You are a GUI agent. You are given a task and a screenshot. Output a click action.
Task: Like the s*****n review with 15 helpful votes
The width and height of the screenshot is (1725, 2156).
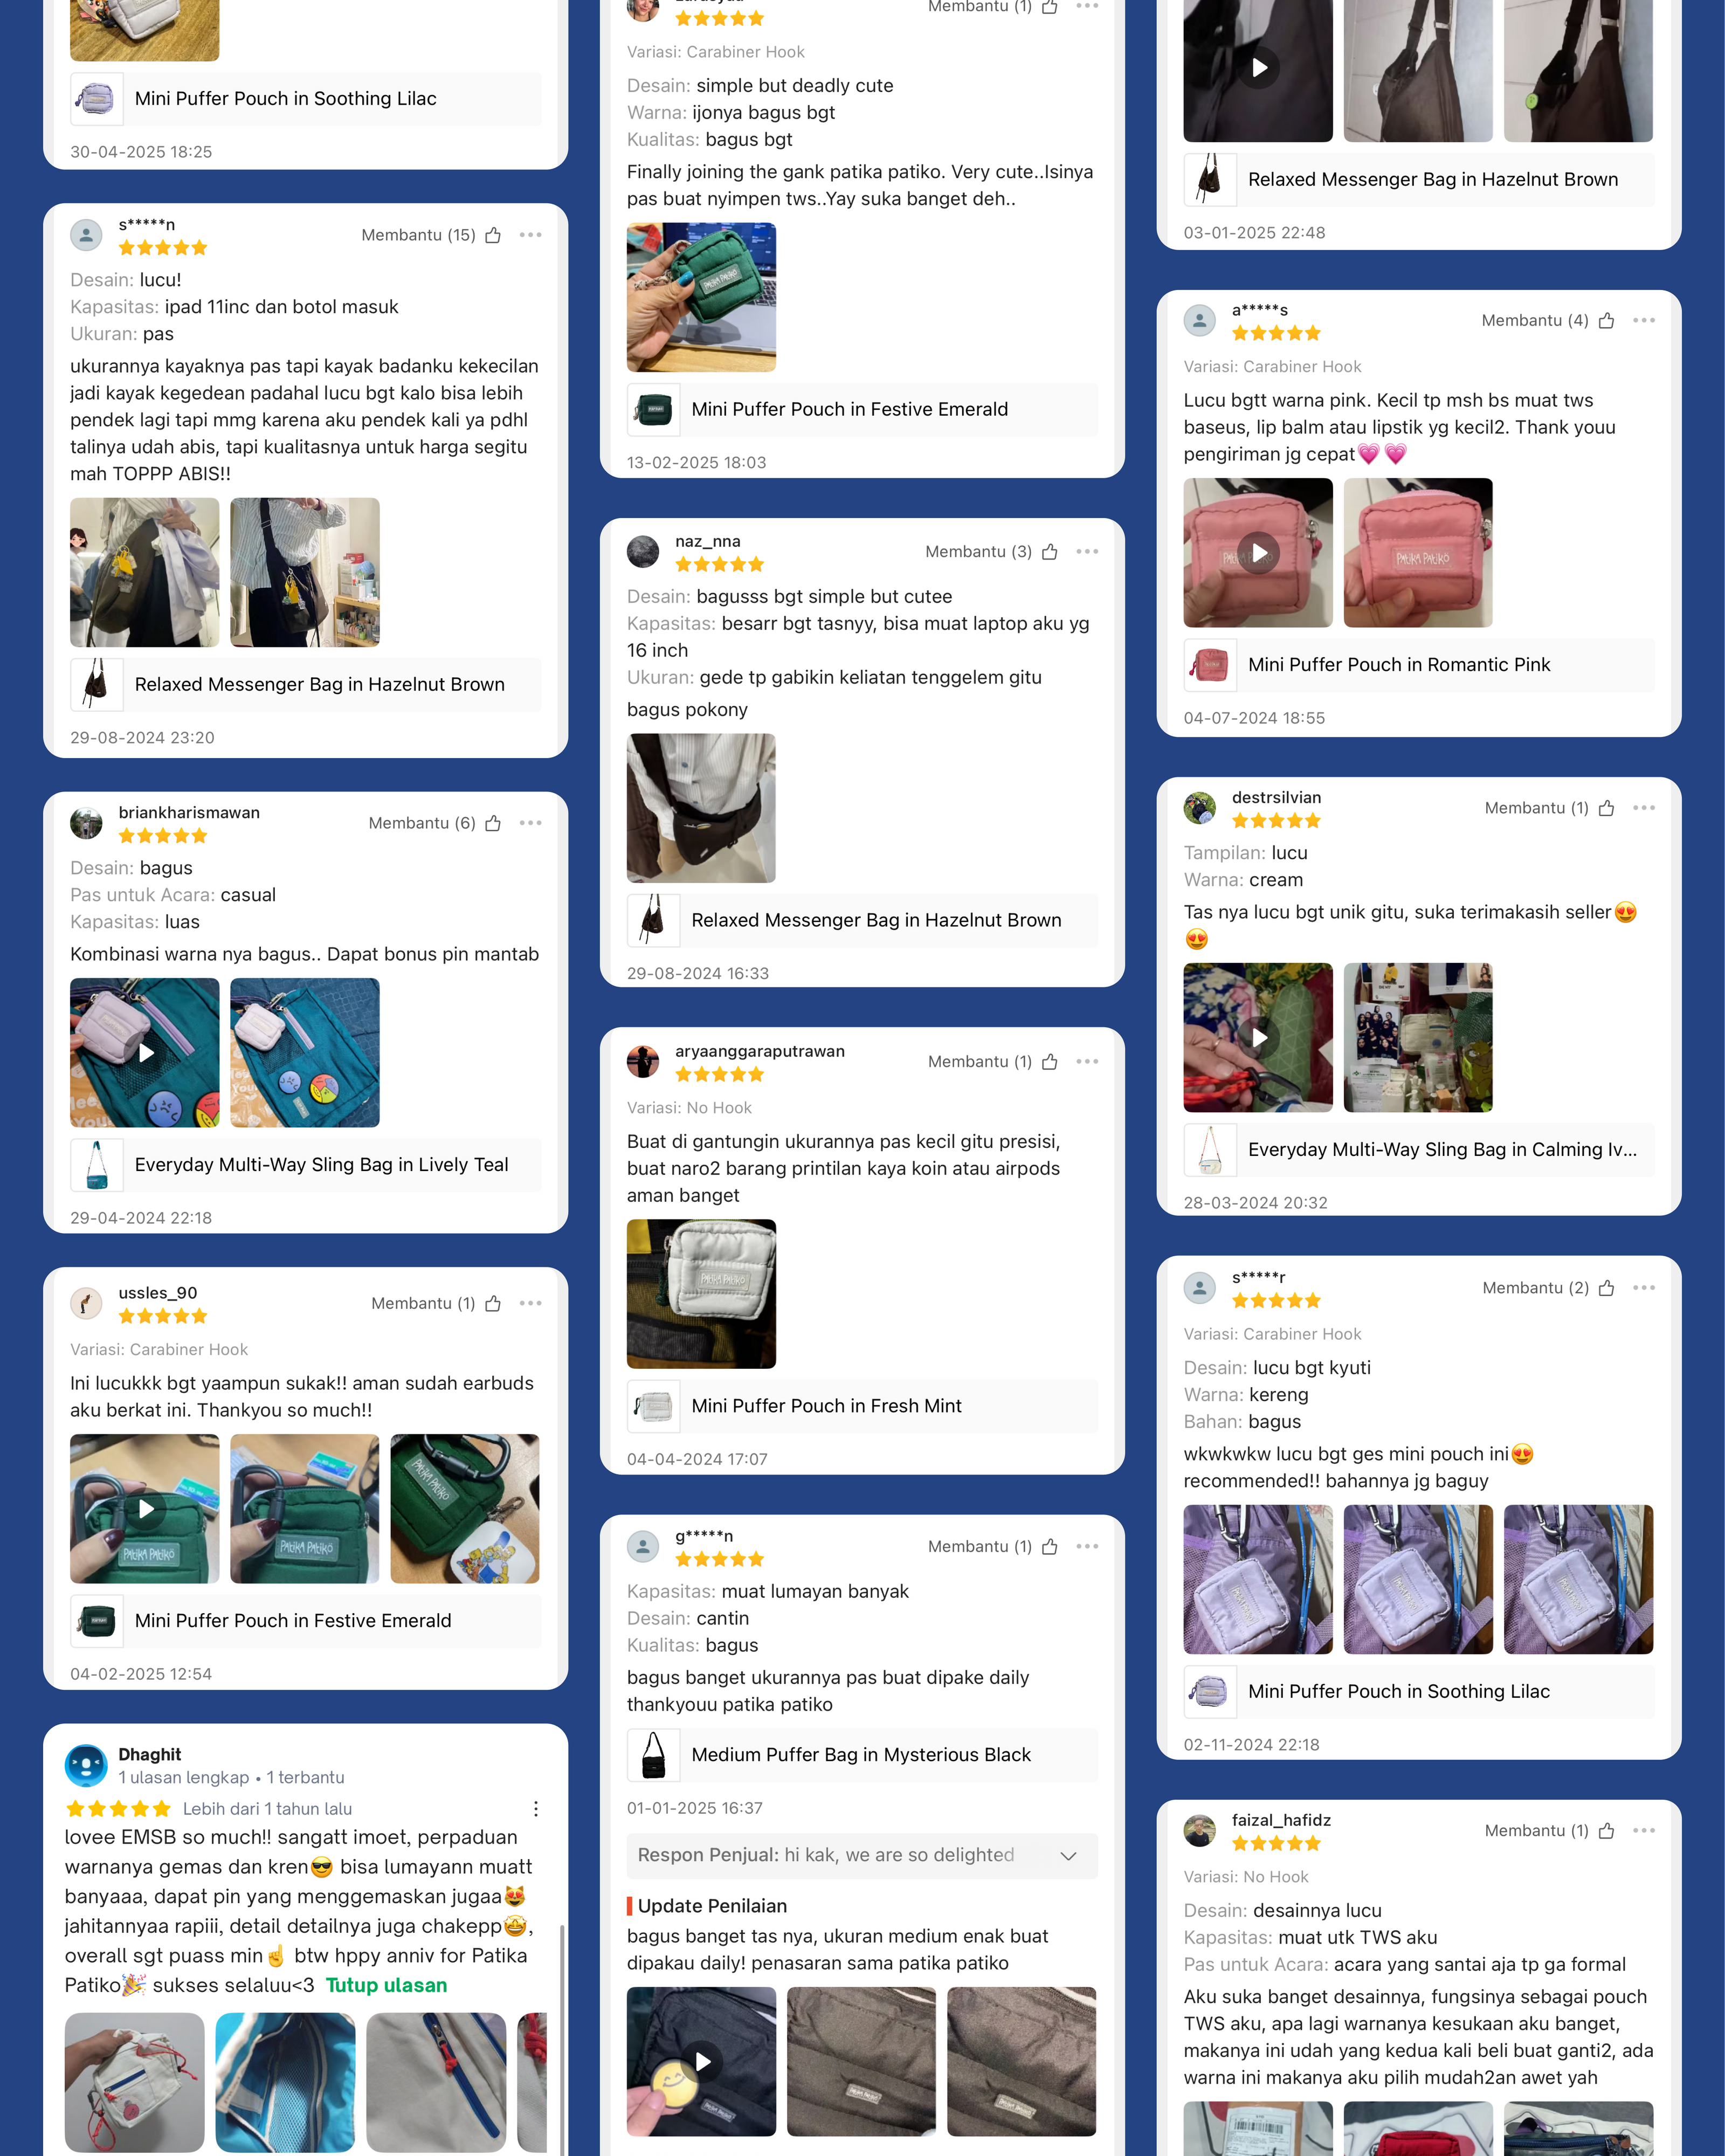pyautogui.click(x=493, y=235)
